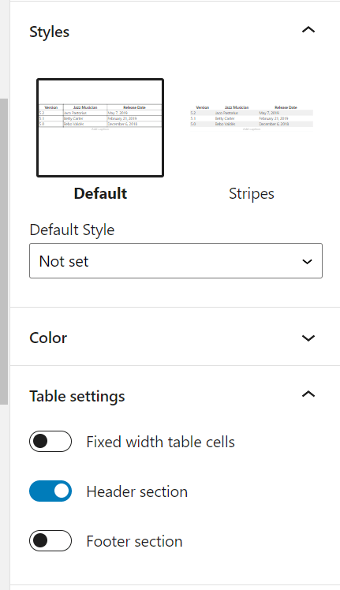Viewport: 340px width, 590px height.
Task: Disable the Header section toggle
Action: pos(50,491)
